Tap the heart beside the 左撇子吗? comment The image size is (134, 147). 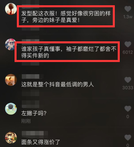pos(128,109)
